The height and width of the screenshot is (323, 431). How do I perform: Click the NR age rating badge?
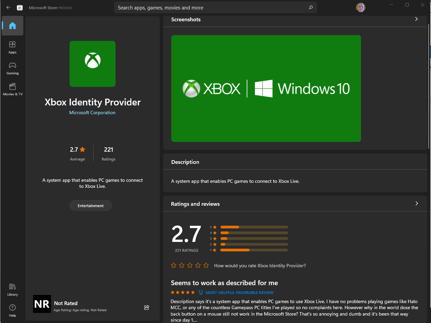coord(42,304)
